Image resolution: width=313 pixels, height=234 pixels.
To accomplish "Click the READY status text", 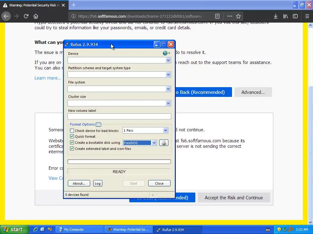I will point(119,172).
